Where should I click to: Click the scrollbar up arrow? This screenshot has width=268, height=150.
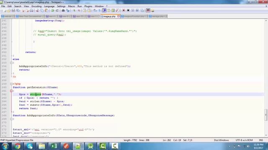(266, 20)
